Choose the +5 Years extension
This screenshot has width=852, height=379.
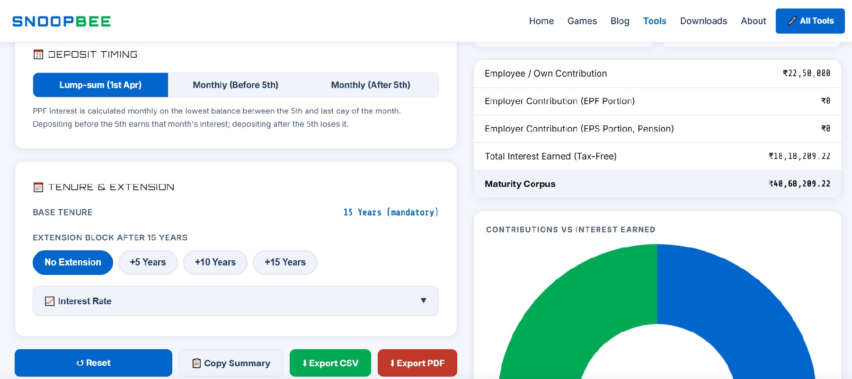(x=148, y=263)
